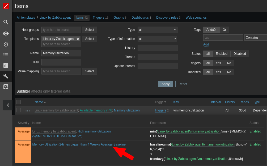
Task: Switch to the Discovery rules tab
Action: tap(167, 17)
